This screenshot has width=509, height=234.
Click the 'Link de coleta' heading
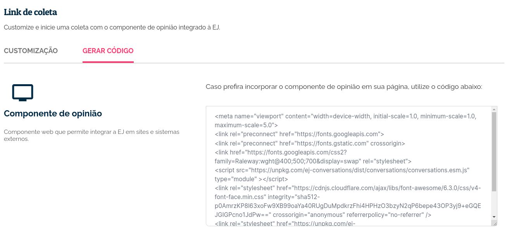(30, 12)
